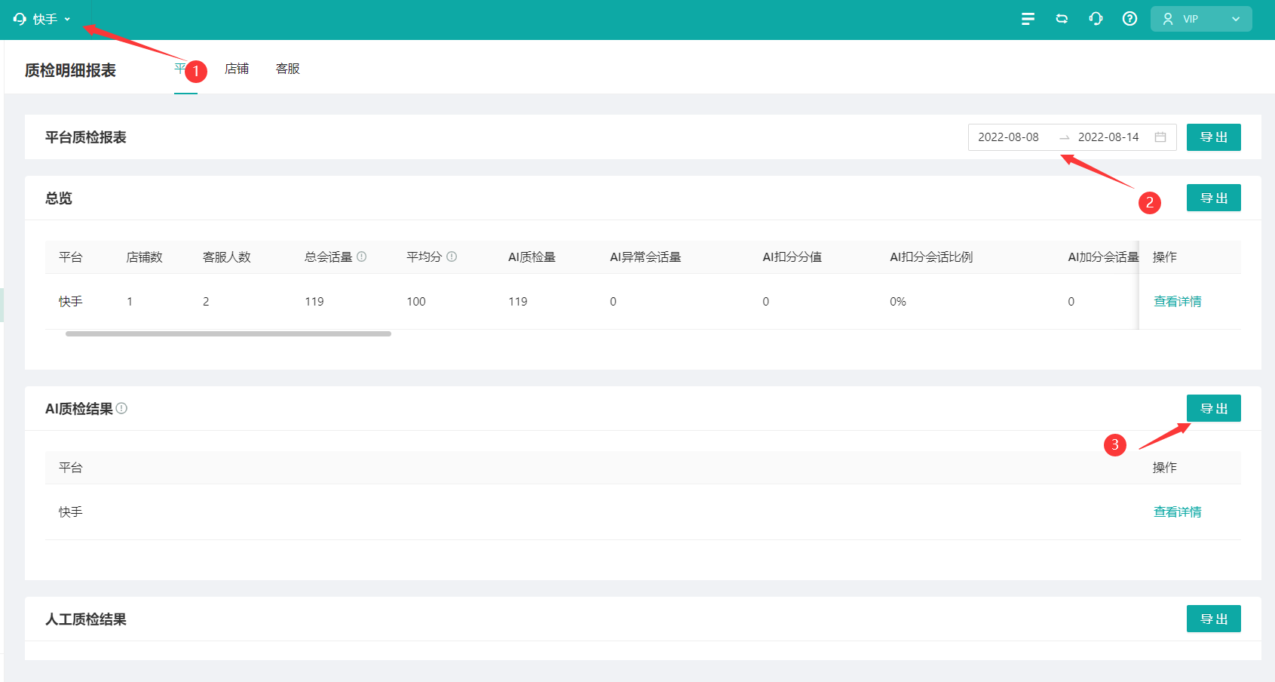This screenshot has height=682, width=1275.
Task: Click the info icon next to 平均分
Action: point(452,257)
